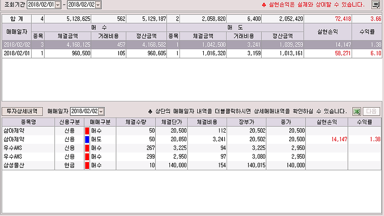Select the 2018/02/02 trading date row

tap(192, 45)
